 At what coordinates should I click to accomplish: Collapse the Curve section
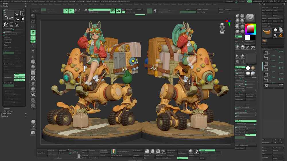[x=5, y=45]
